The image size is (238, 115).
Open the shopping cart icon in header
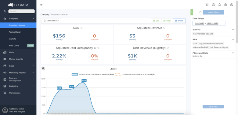207,5
